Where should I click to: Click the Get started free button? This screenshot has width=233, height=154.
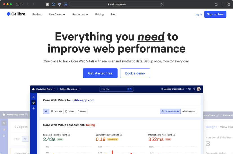[x=100, y=73]
